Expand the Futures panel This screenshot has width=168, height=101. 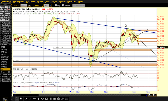click(5, 42)
